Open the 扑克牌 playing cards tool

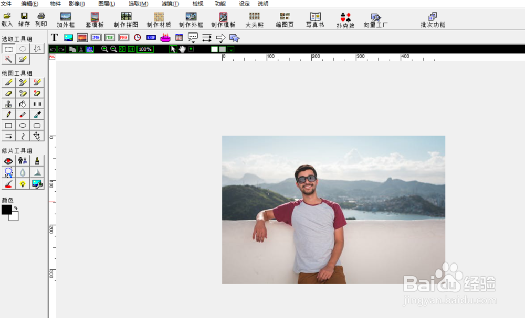click(x=345, y=20)
